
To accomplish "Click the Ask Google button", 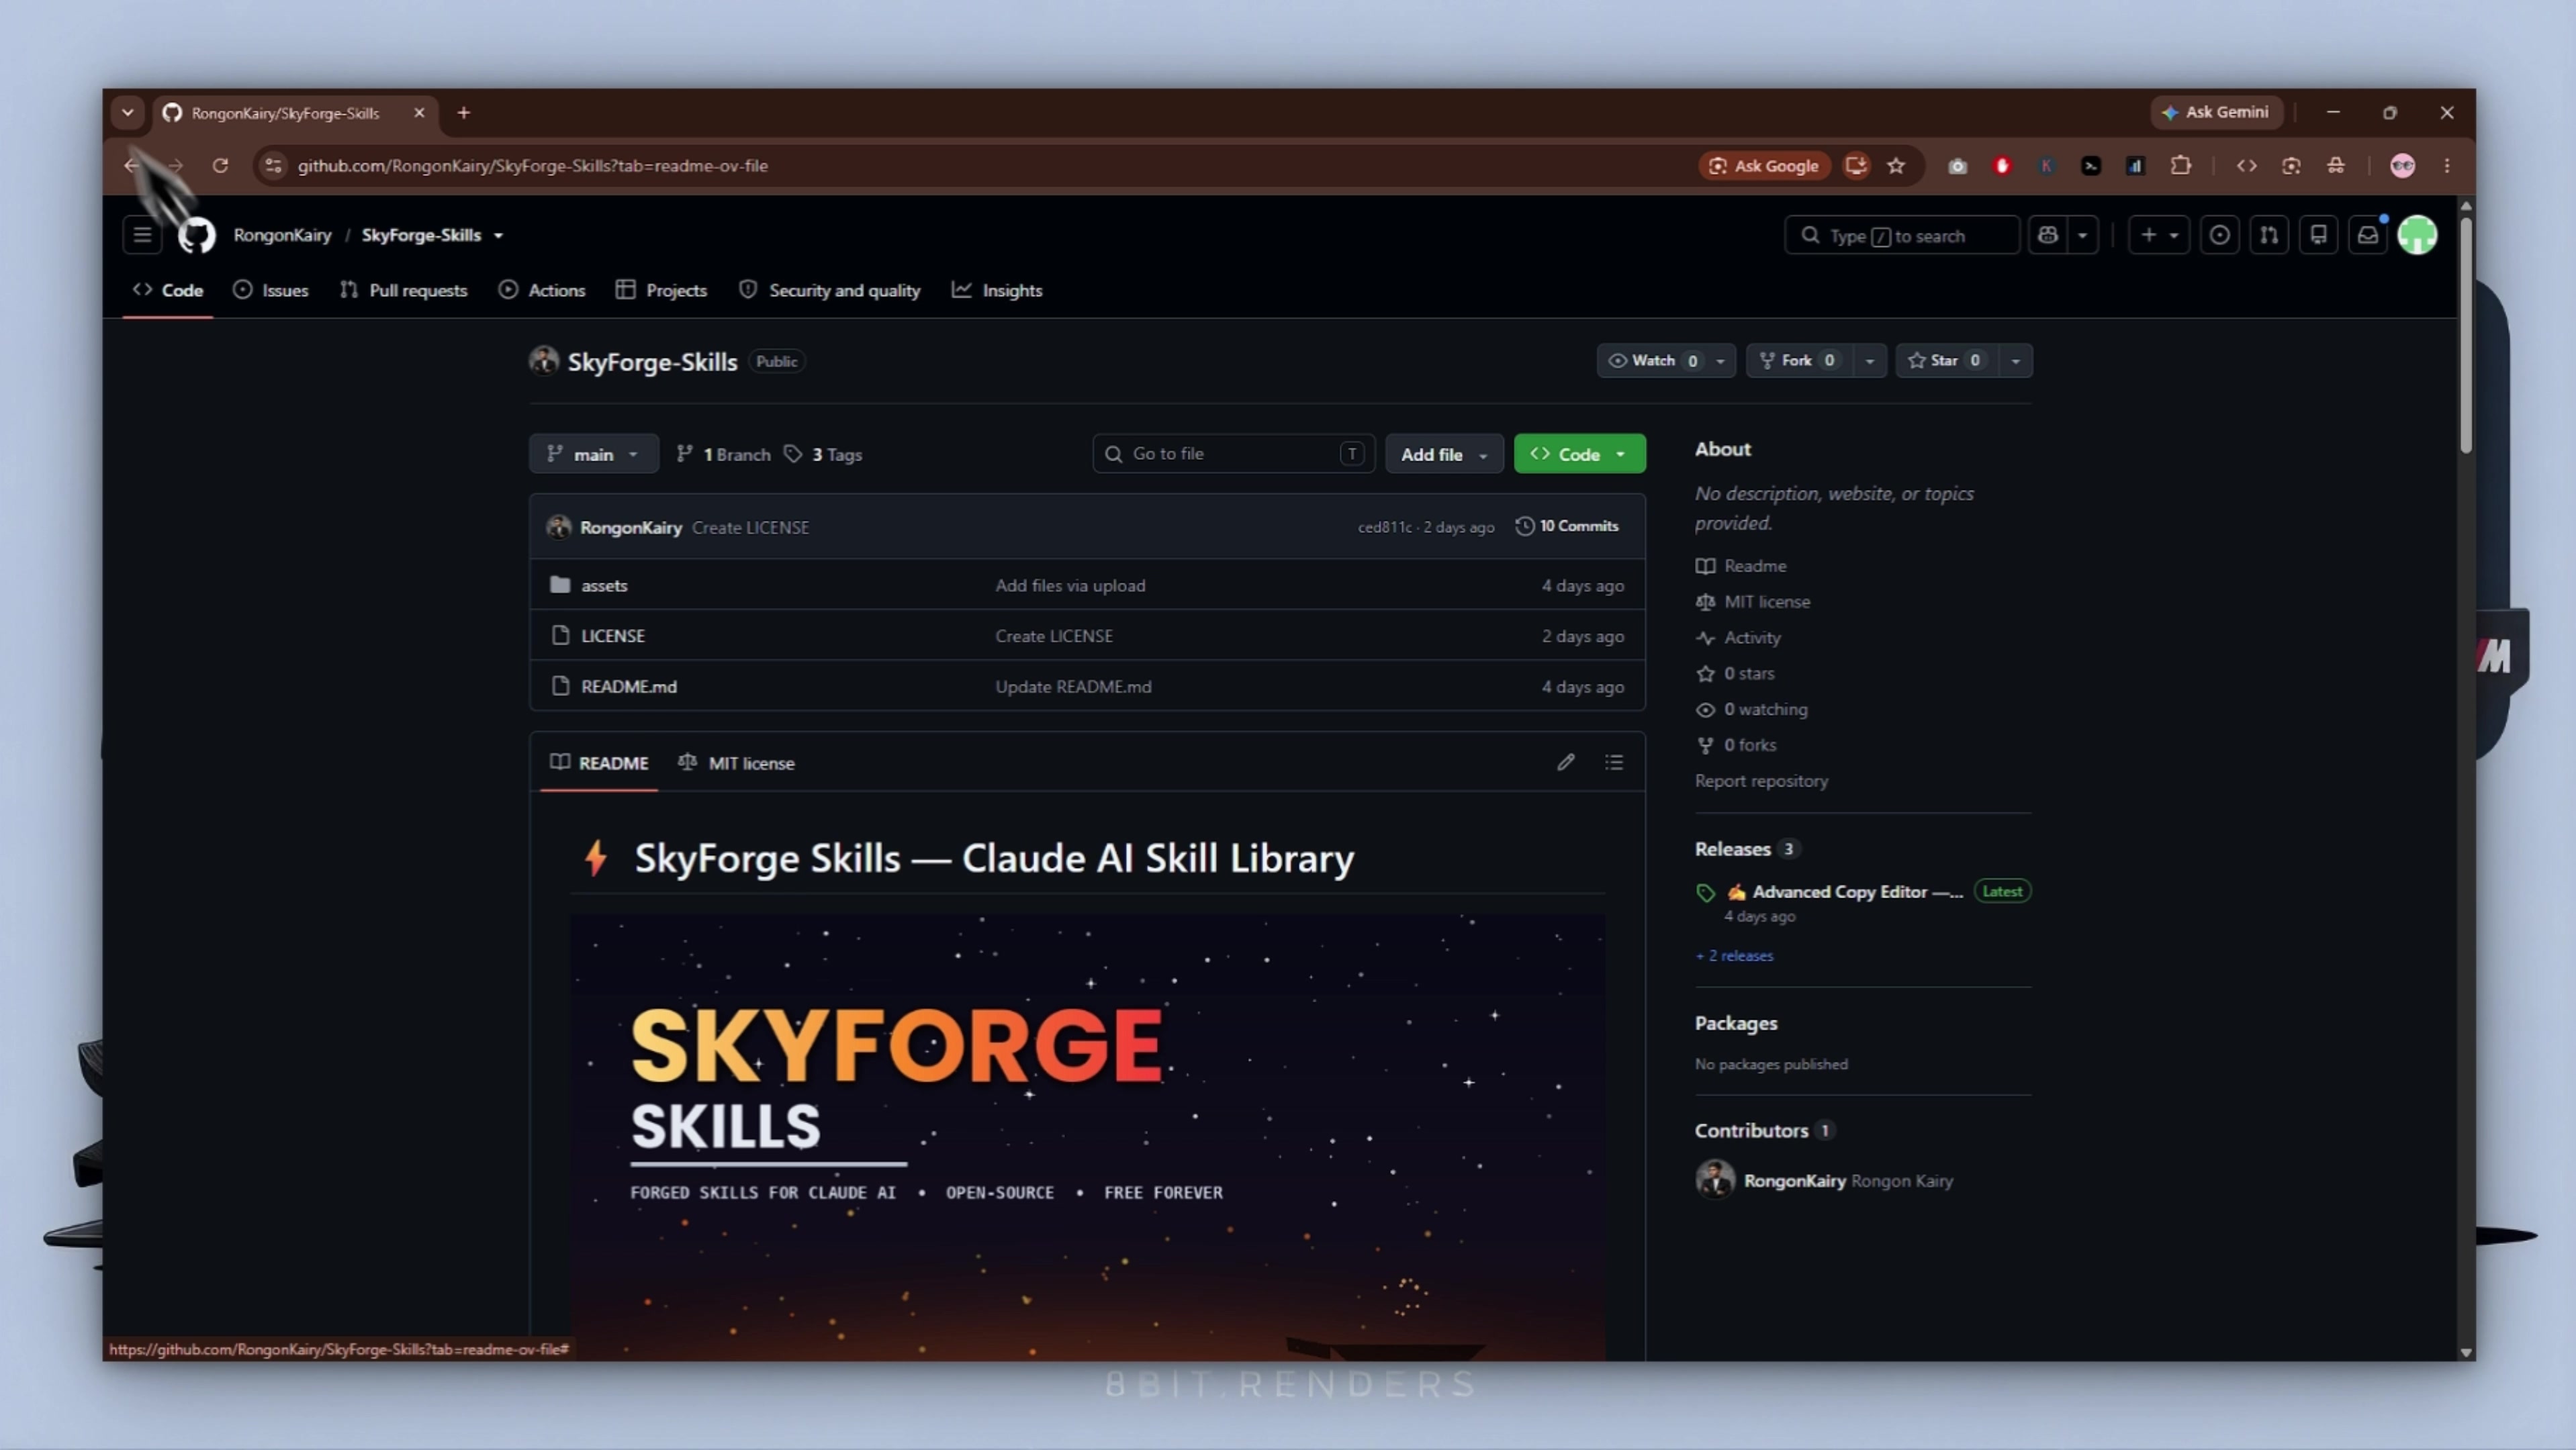I will [x=1765, y=166].
